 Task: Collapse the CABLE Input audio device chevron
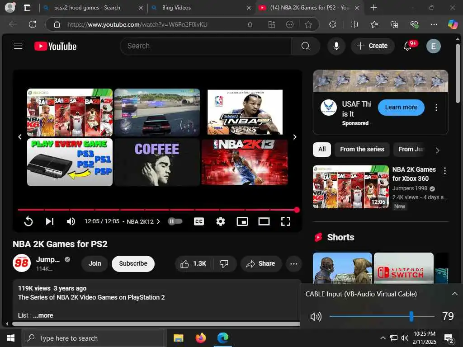point(455,294)
